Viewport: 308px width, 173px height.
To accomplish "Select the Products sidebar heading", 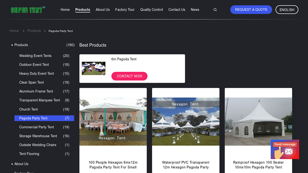I will point(21,45).
